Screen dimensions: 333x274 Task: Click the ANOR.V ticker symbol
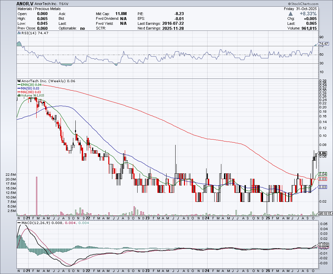25,4
